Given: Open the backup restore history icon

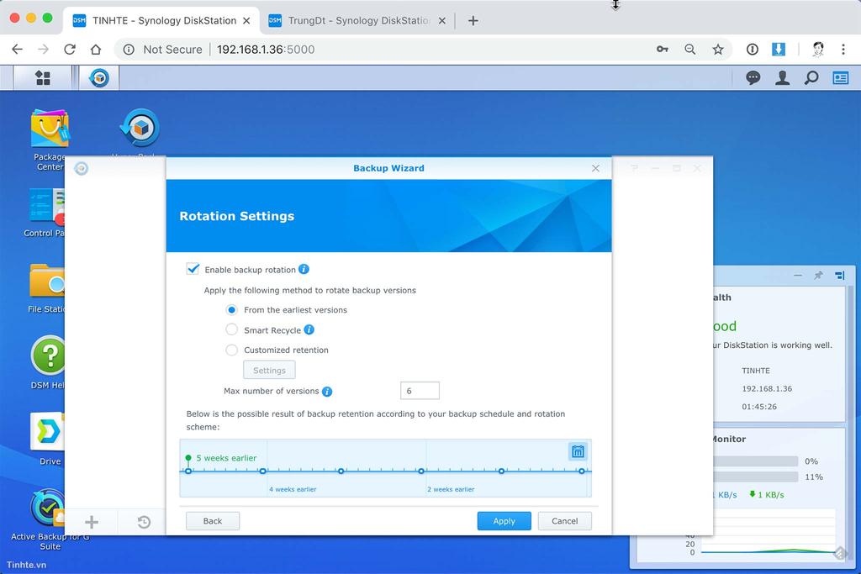Looking at the screenshot, I should point(144,521).
